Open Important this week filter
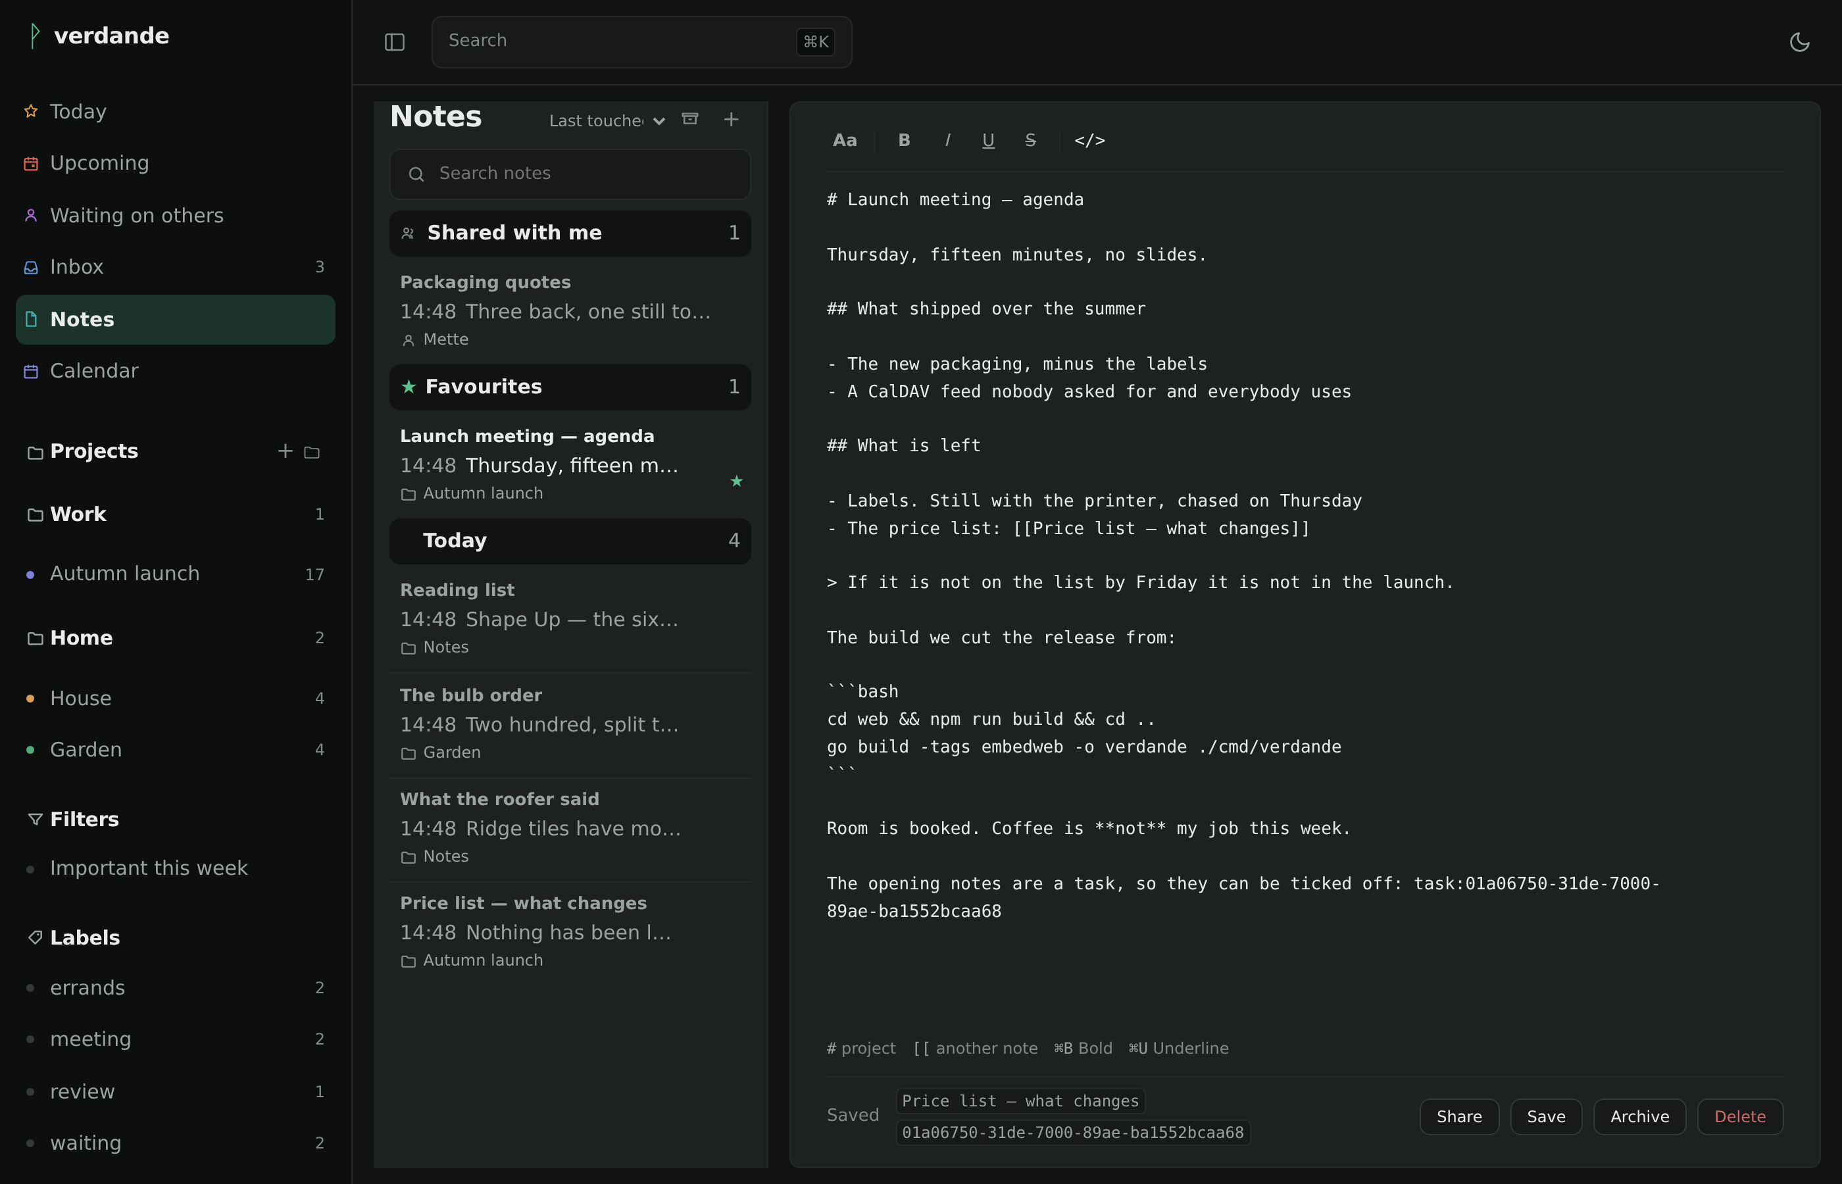Image resolution: width=1842 pixels, height=1184 pixels. 175,868
